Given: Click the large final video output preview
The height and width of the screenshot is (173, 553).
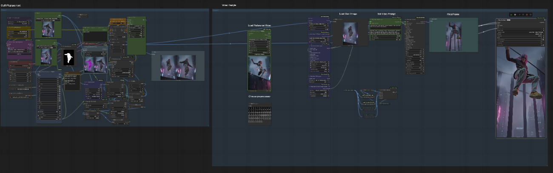Looking at the screenshot, I should tap(521, 91).
